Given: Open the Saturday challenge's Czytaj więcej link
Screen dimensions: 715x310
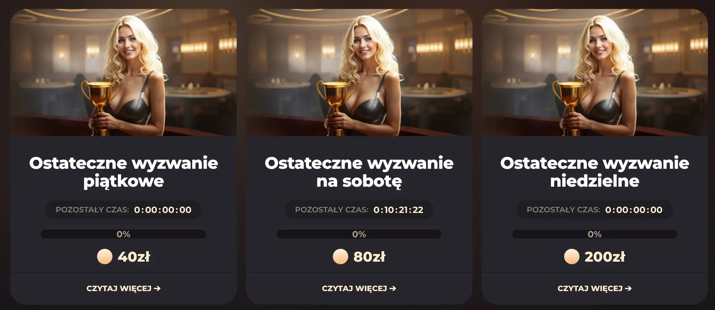Looking at the screenshot, I should point(359,289).
